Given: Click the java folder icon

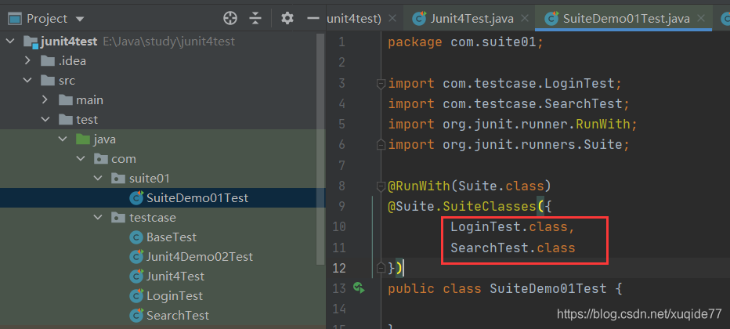Looking at the screenshot, I should tap(82, 139).
